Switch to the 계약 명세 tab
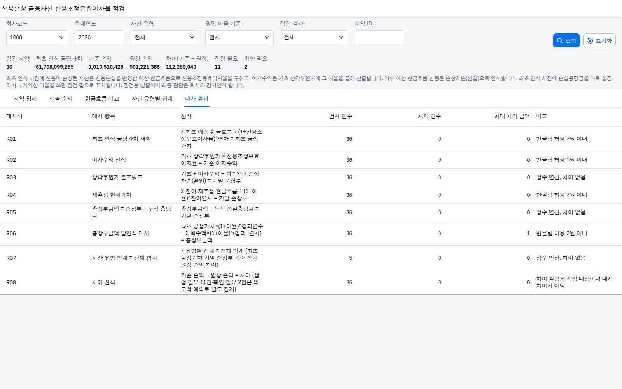 (x=25, y=99)
